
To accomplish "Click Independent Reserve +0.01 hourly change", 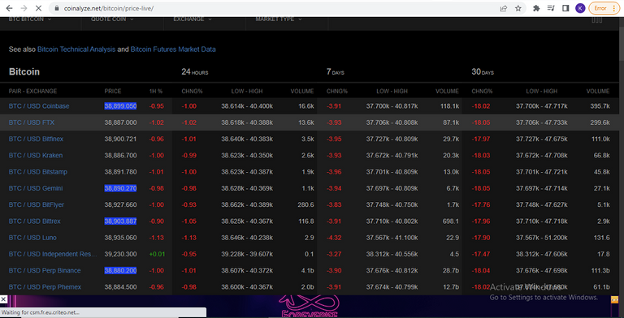I will point(157,254).
